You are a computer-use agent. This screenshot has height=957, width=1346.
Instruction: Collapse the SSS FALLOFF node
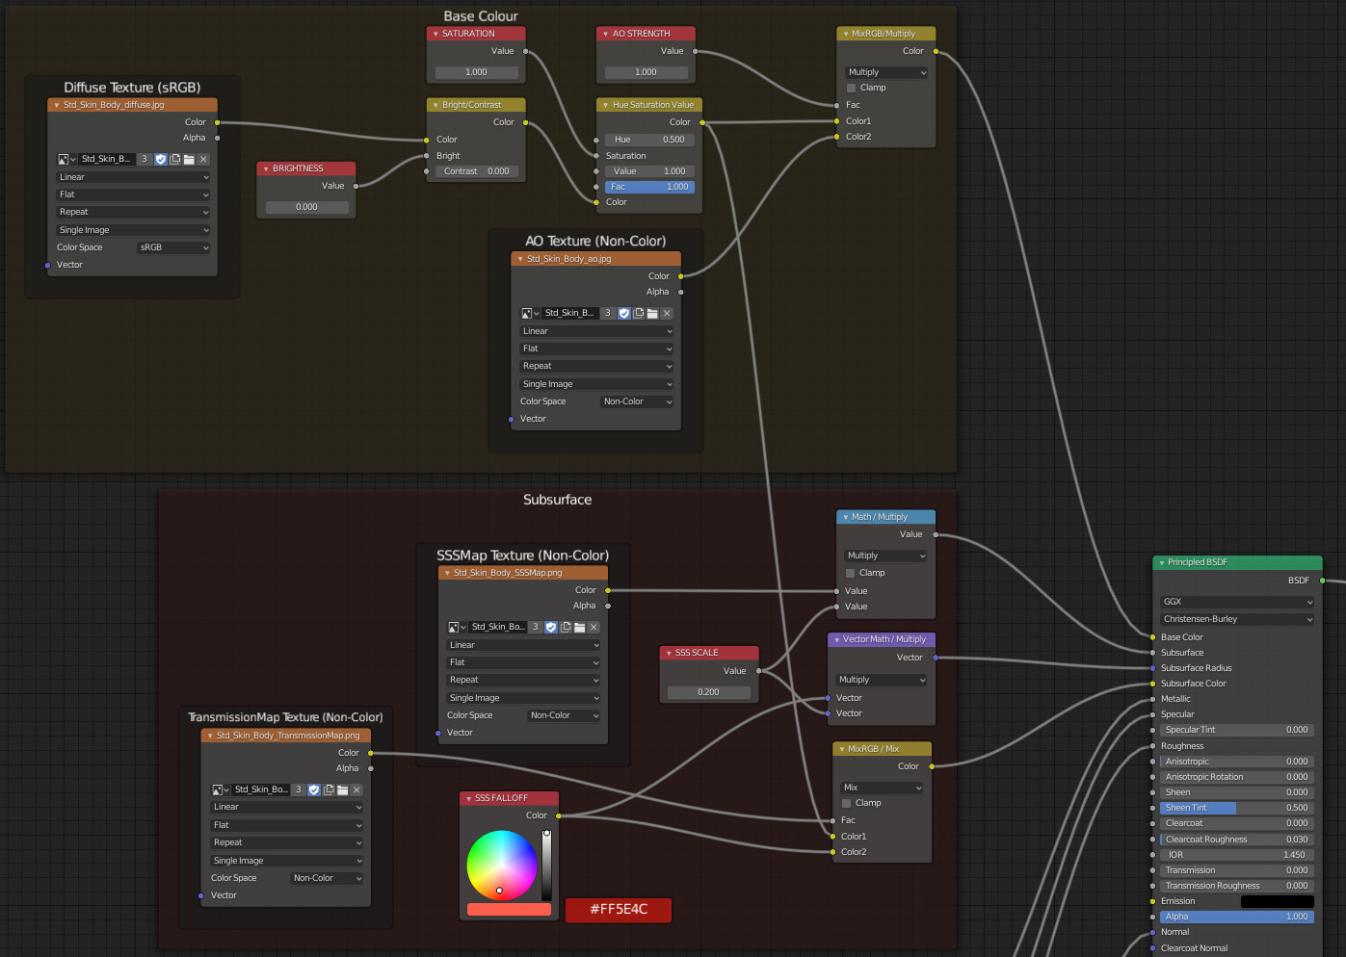tap(468, 798)
